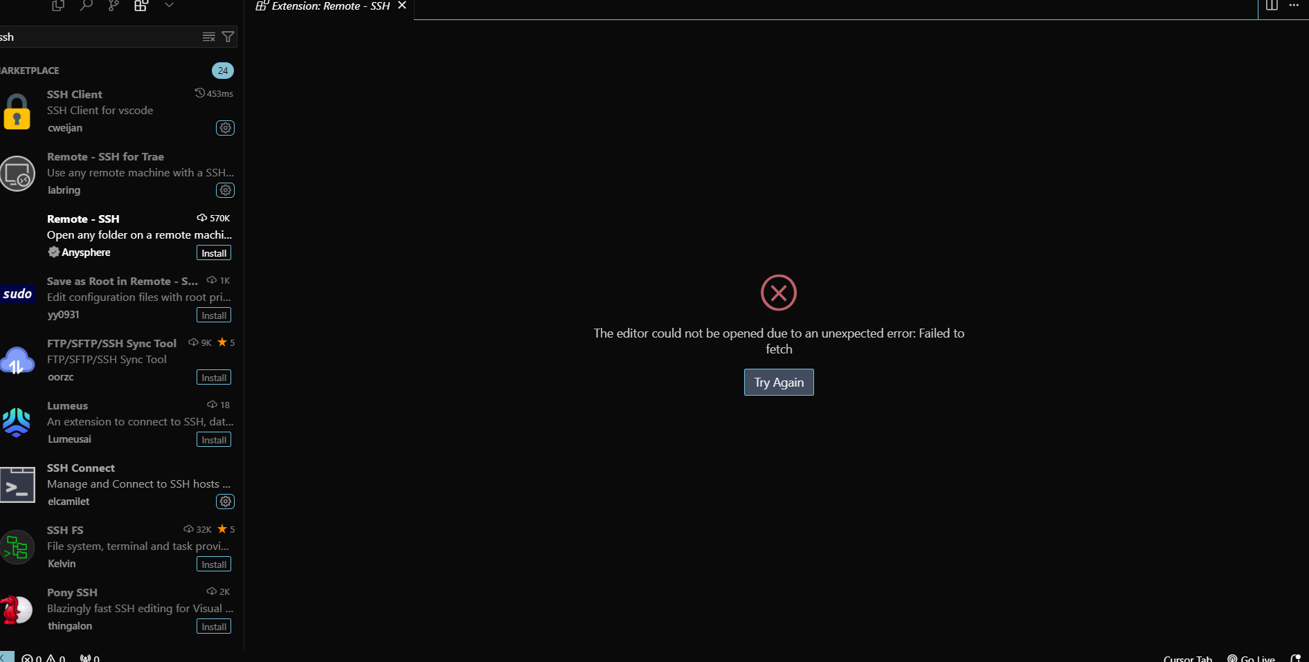Click the SSH Connect terminal icon
Screen dimensions: 1309x662
(17, 485)
